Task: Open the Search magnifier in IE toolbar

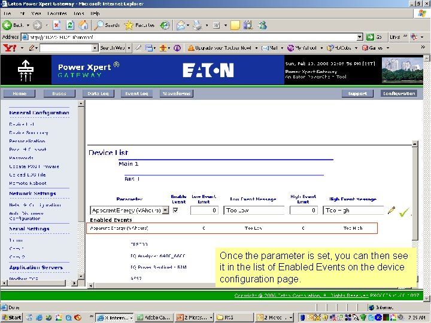Action: (x=98, y=25)
